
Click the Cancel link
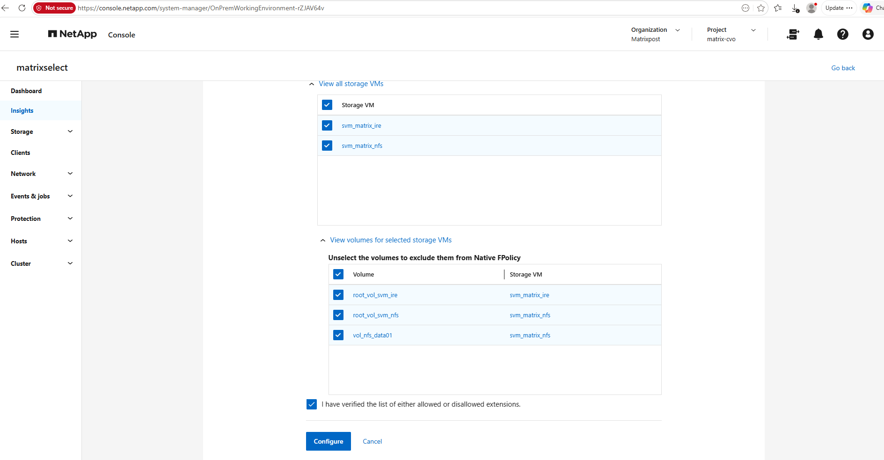click(373, 441)
